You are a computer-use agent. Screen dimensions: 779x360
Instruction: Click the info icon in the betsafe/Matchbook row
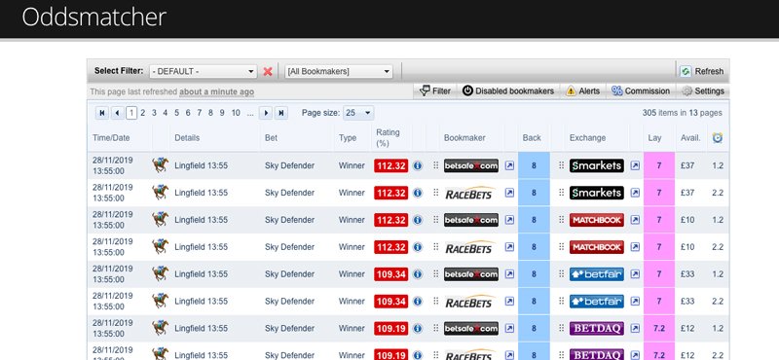click(418, 220)
